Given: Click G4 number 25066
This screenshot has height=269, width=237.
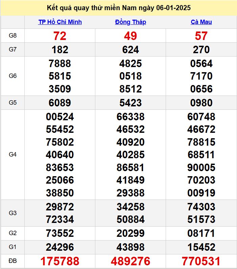Looking at the screenshot, I should click(x=60, y=180).
